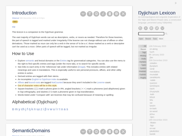182x136 pixels.
Task: Edit the Introduction tiddler
Action: (103, 14)
